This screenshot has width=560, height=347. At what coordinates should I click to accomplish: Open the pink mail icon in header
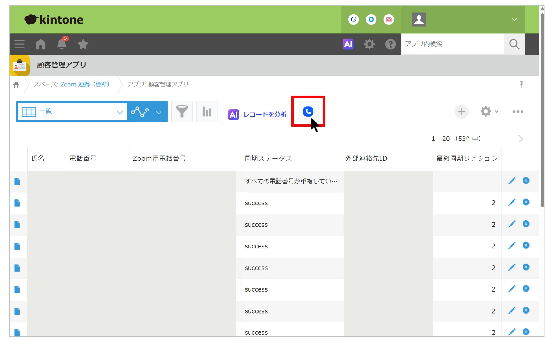coord(389,19)
